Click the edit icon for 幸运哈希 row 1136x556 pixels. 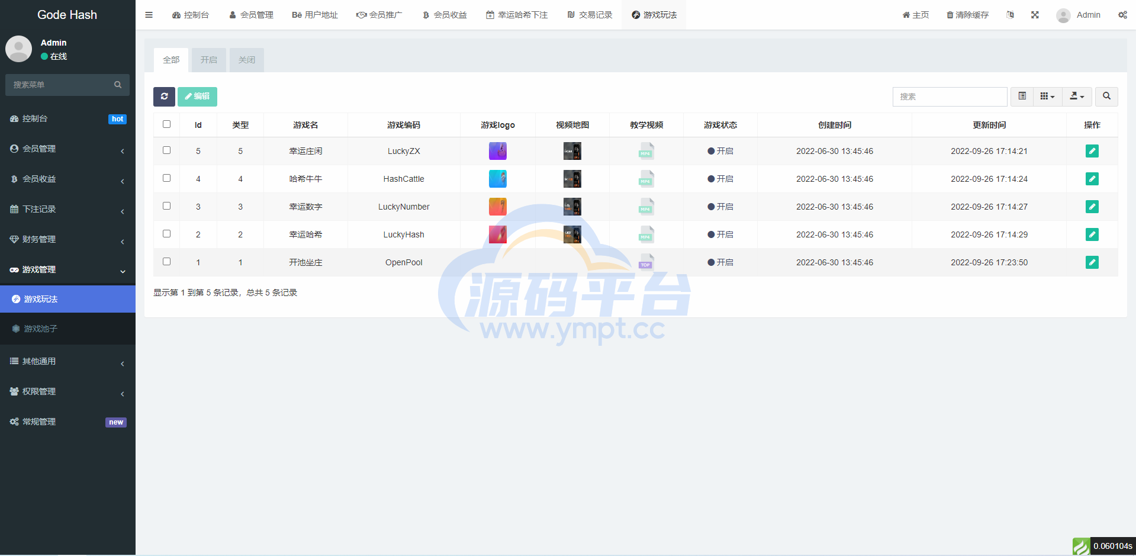click(x=1092, y=234)
